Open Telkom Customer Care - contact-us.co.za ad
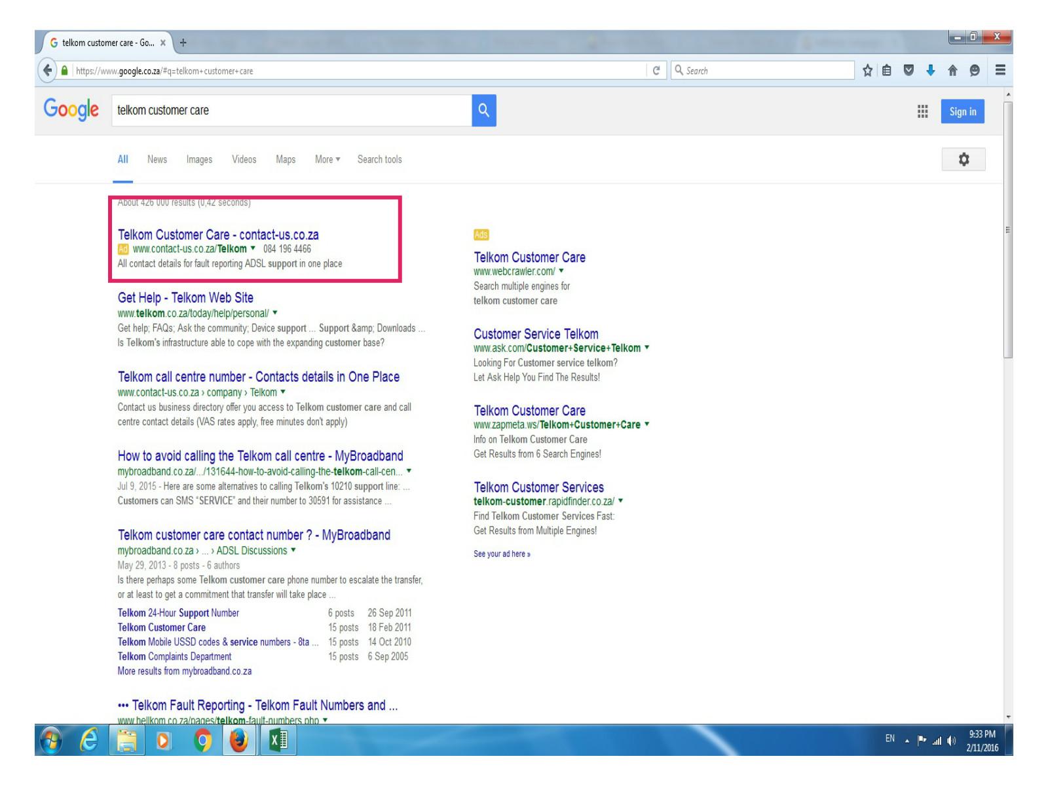1048x786 pixels. [218, 234]
